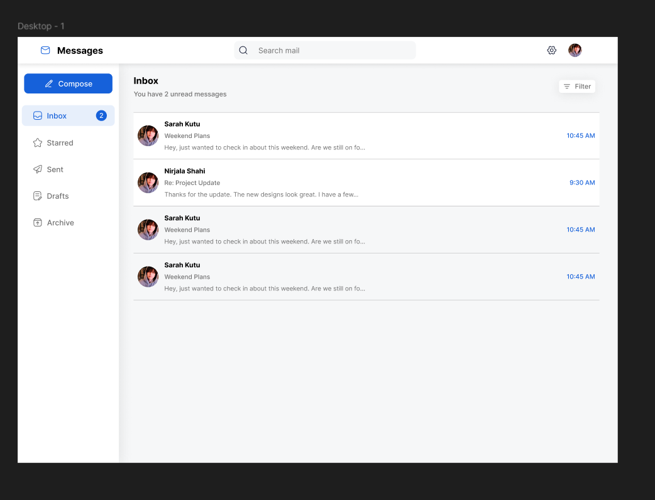Select Inbox in the sidebar
655x500 pixels.
(x=68, y=115)
